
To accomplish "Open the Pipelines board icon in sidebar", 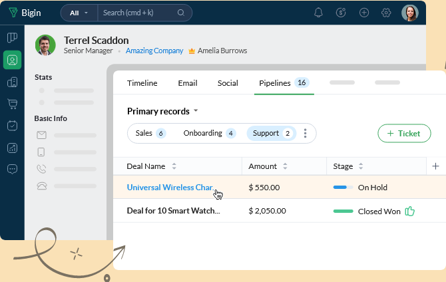I will click(x=12, y=38).
